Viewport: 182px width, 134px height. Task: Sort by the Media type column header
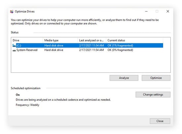tap(60, 40)
